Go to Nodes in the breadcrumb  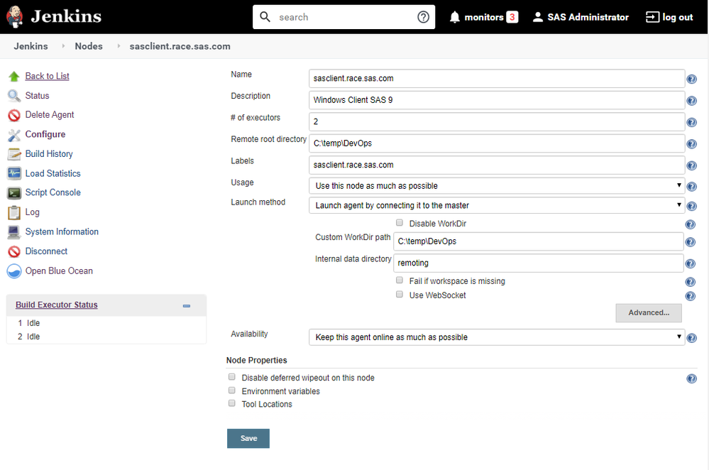(89, 46)
